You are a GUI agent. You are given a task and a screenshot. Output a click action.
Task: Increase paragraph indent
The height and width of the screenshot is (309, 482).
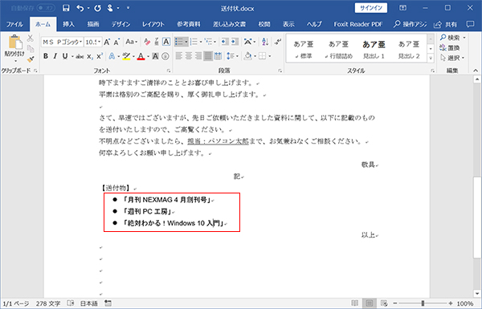pyautogui.click(x=235, y=42)
